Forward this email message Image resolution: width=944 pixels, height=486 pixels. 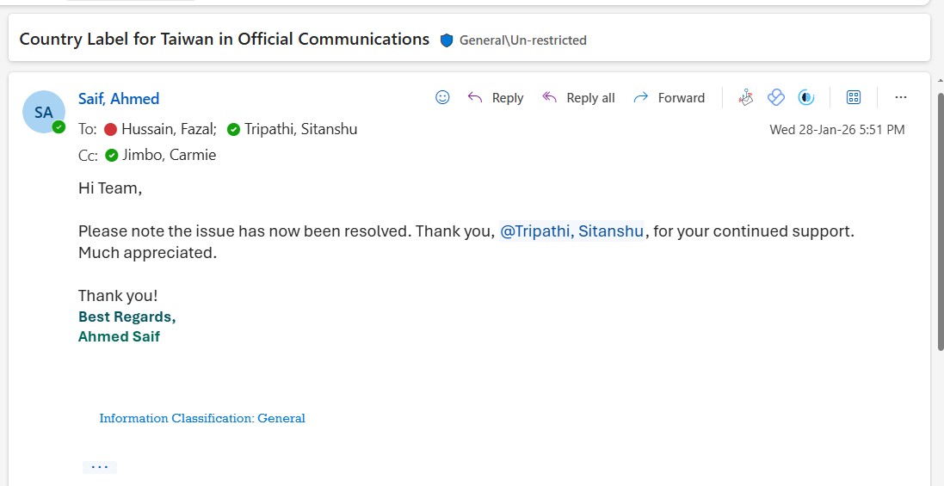tap(669, 97)
